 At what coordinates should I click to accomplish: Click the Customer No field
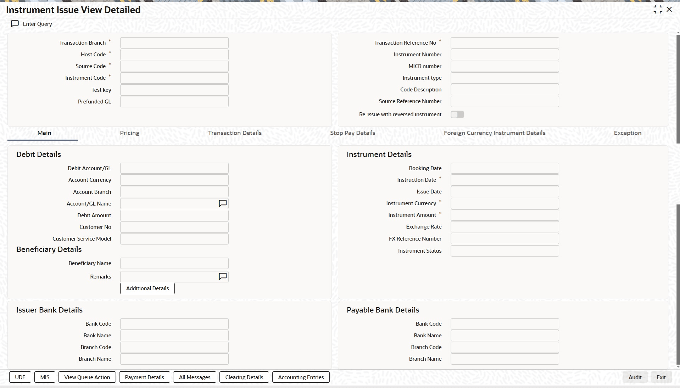click(174, 227)
